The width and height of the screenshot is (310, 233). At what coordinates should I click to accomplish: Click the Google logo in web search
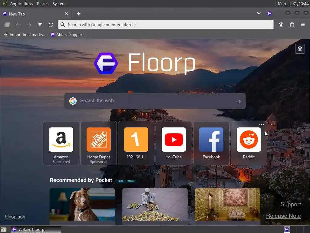tap(73, 101)
